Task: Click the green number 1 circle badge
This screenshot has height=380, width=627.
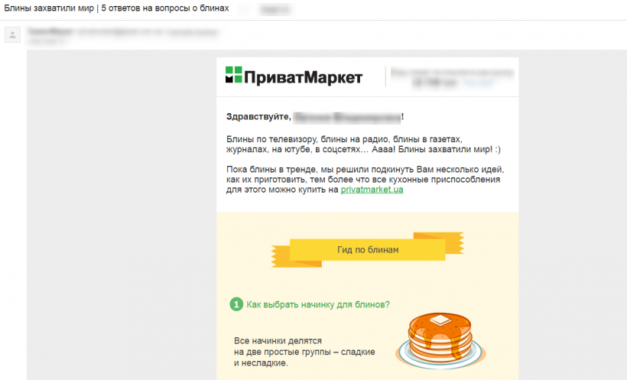Action: 236,304
